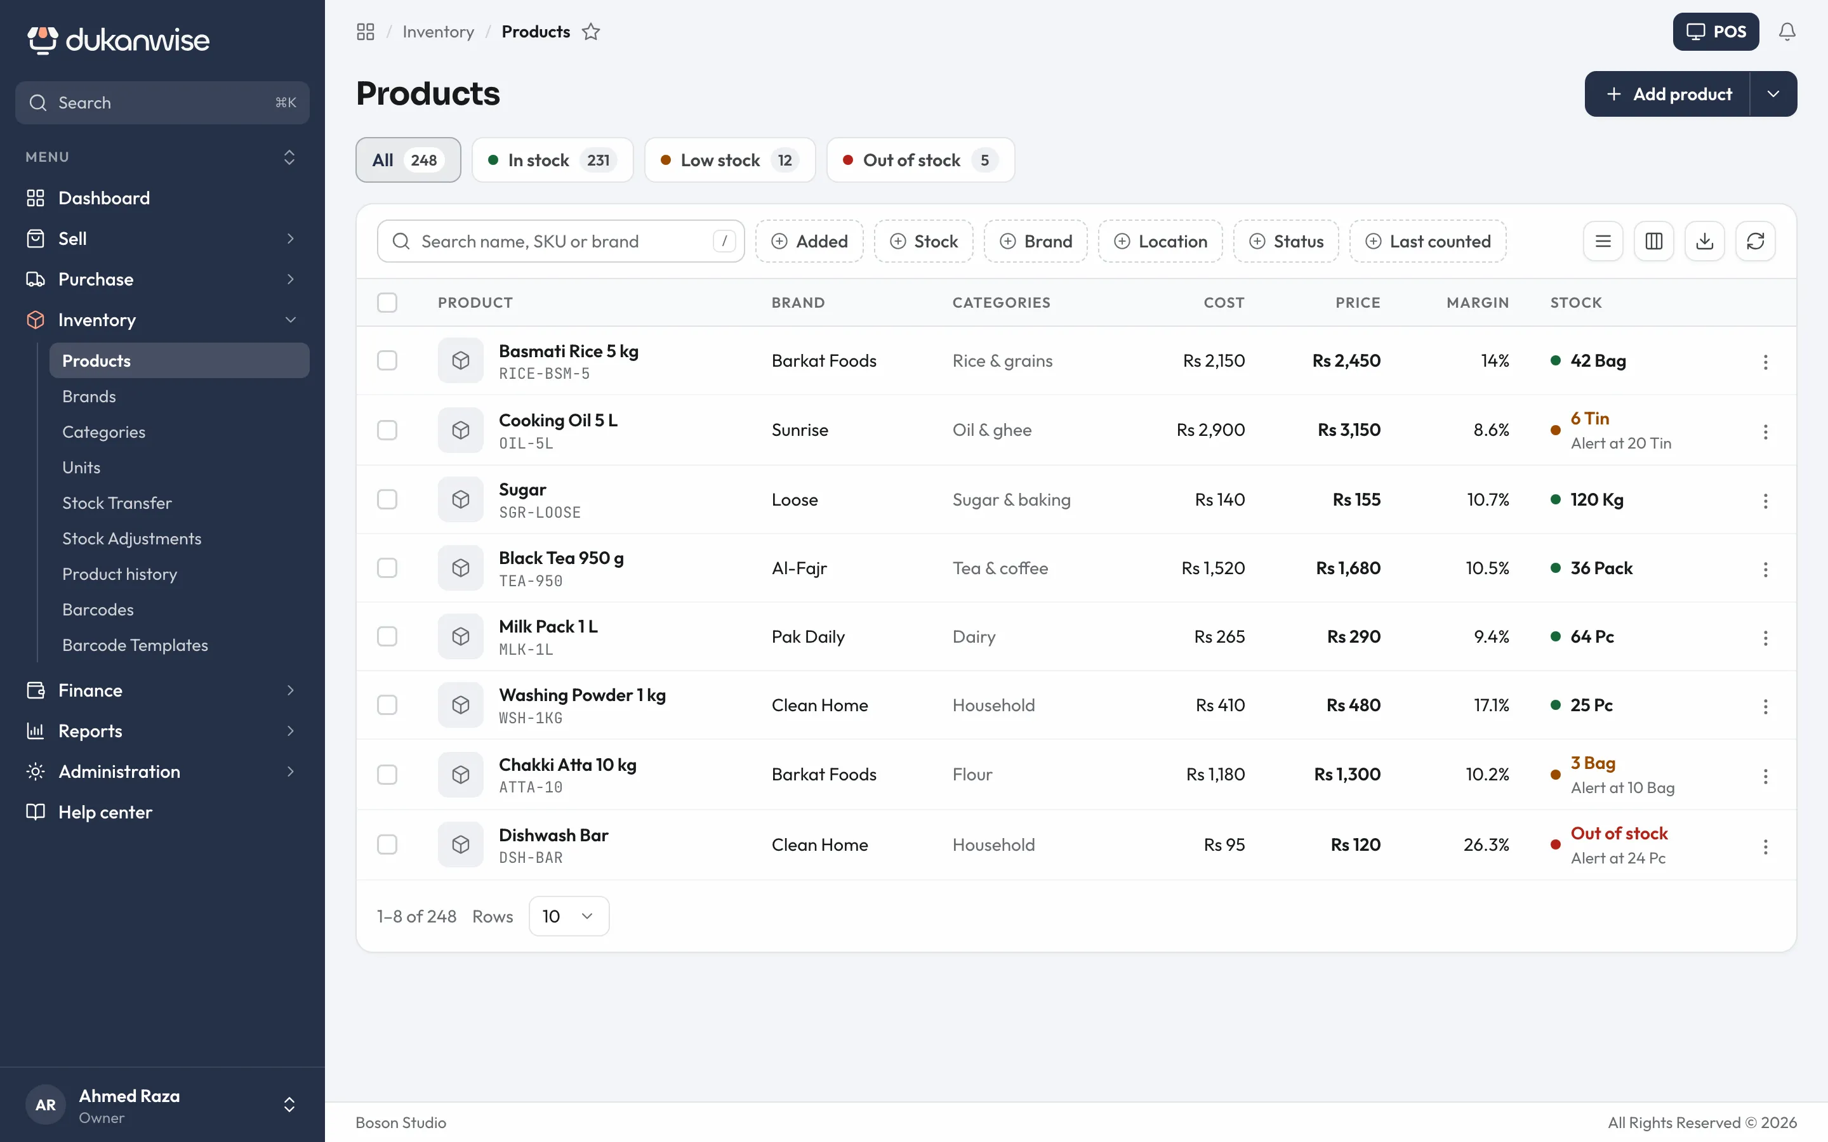Refresh the products table
Screen dimensions: 1828x1142
point(1756,241)
